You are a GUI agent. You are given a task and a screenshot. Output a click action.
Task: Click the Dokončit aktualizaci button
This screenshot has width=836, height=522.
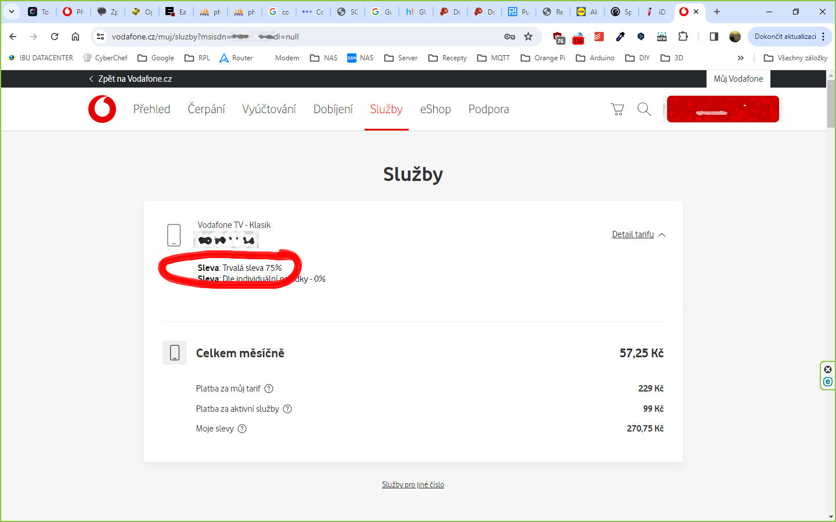point(790,37)
